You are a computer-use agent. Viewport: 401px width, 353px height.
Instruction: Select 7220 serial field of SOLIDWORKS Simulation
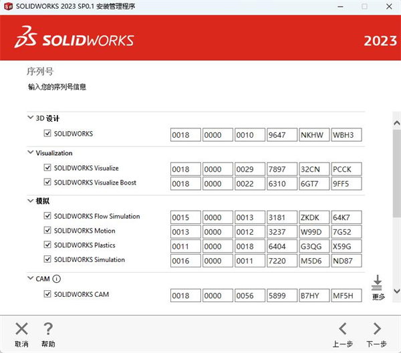point(282,261)
